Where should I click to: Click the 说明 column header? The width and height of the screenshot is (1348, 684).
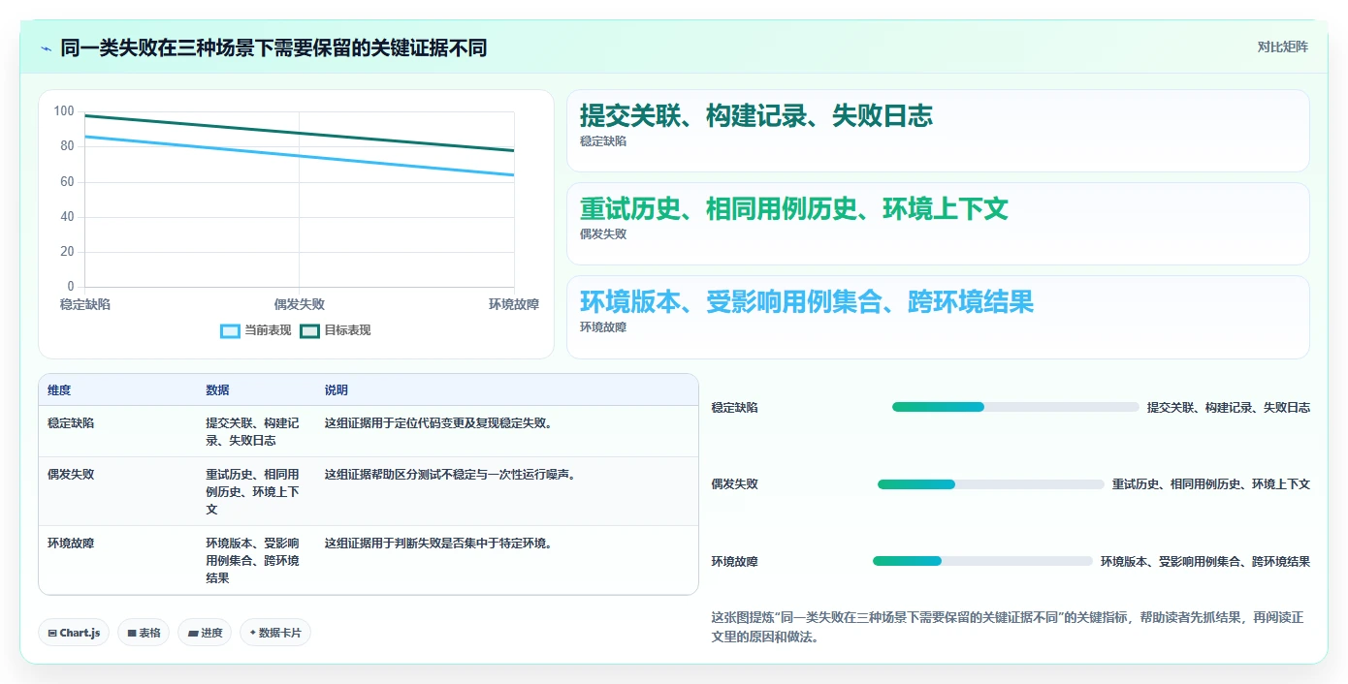click(337, 390)
